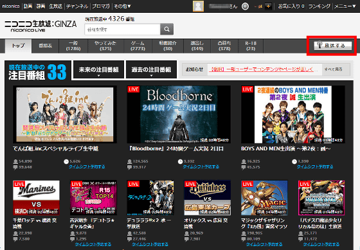Click title 千葉ロッテ vs 横浜 交流戦

point(35,223)
